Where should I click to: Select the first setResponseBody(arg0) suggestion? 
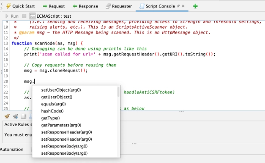pos(64,146)
